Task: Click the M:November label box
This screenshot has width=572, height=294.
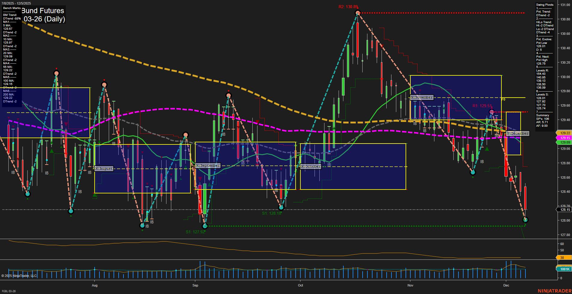Action: 422,97
